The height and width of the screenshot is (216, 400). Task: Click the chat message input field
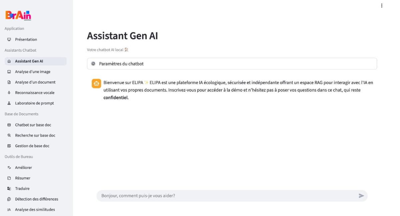point(227,196)
